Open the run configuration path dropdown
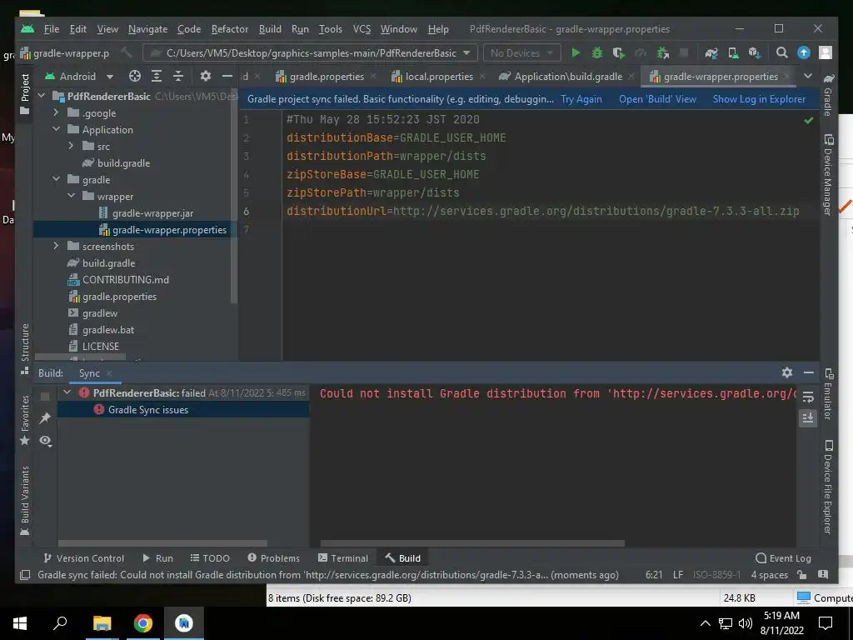 311,52
